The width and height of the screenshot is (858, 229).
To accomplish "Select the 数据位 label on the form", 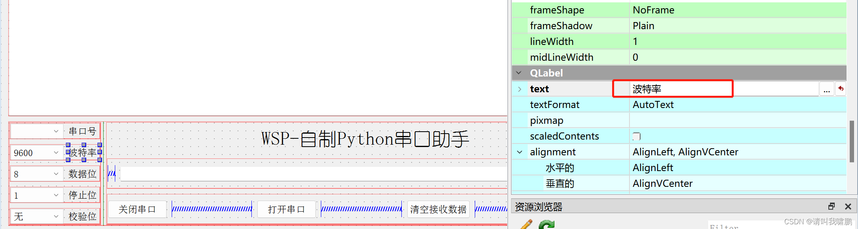I will coord(82,174).
